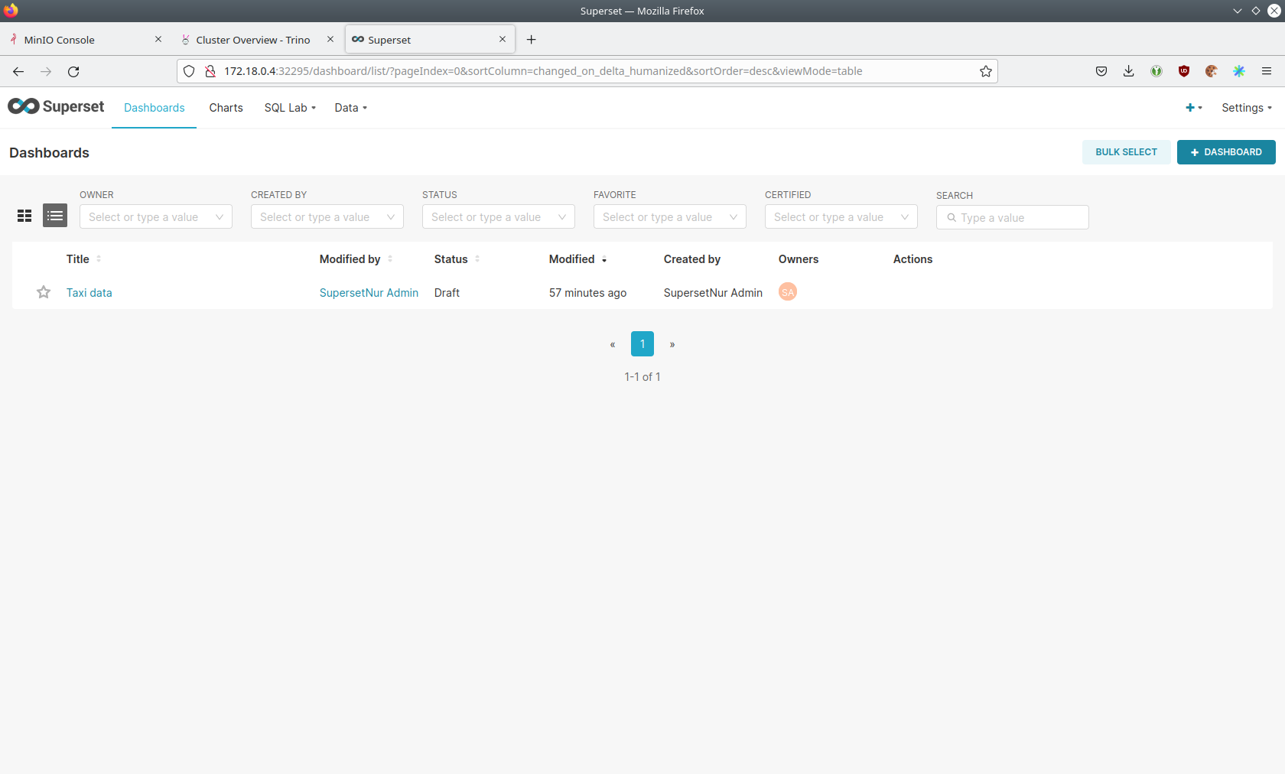Expand the Status filter dropdown
1285x774 pixels.
(498, 217)
